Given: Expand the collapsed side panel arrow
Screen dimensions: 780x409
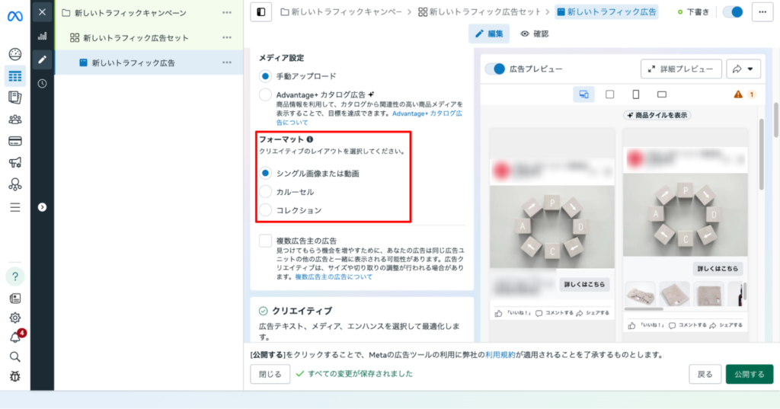Looking at the screenshot, I should pyautogui.click(x=42, y=206).
